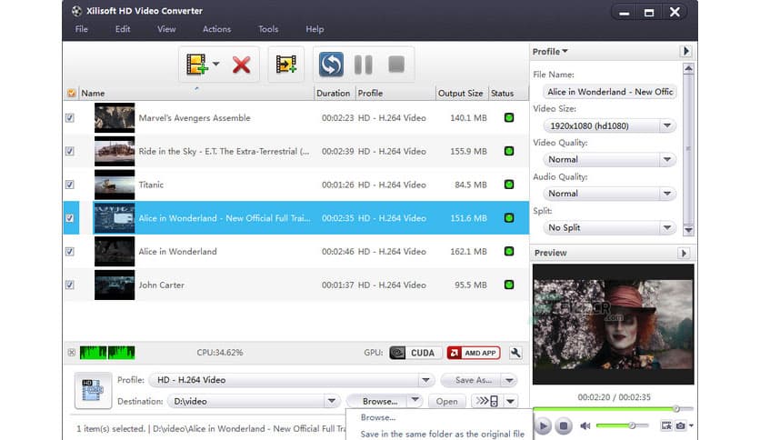Uncheck the John Carter checkbox
The image size is (760, 440).
coord(70,285)
